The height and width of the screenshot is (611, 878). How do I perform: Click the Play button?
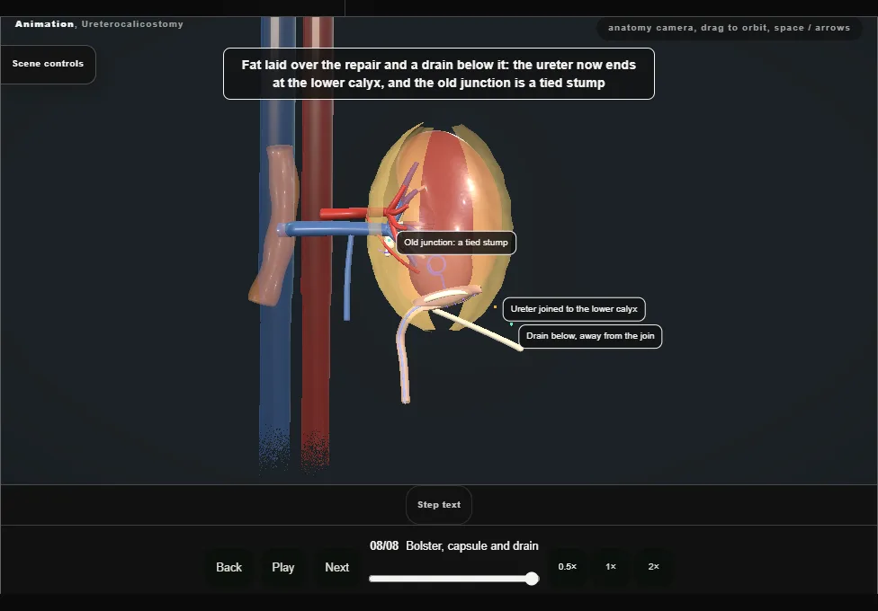(283, 567)
